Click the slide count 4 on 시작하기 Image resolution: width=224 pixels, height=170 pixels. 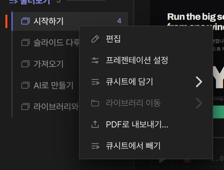[x=119, y=21]
